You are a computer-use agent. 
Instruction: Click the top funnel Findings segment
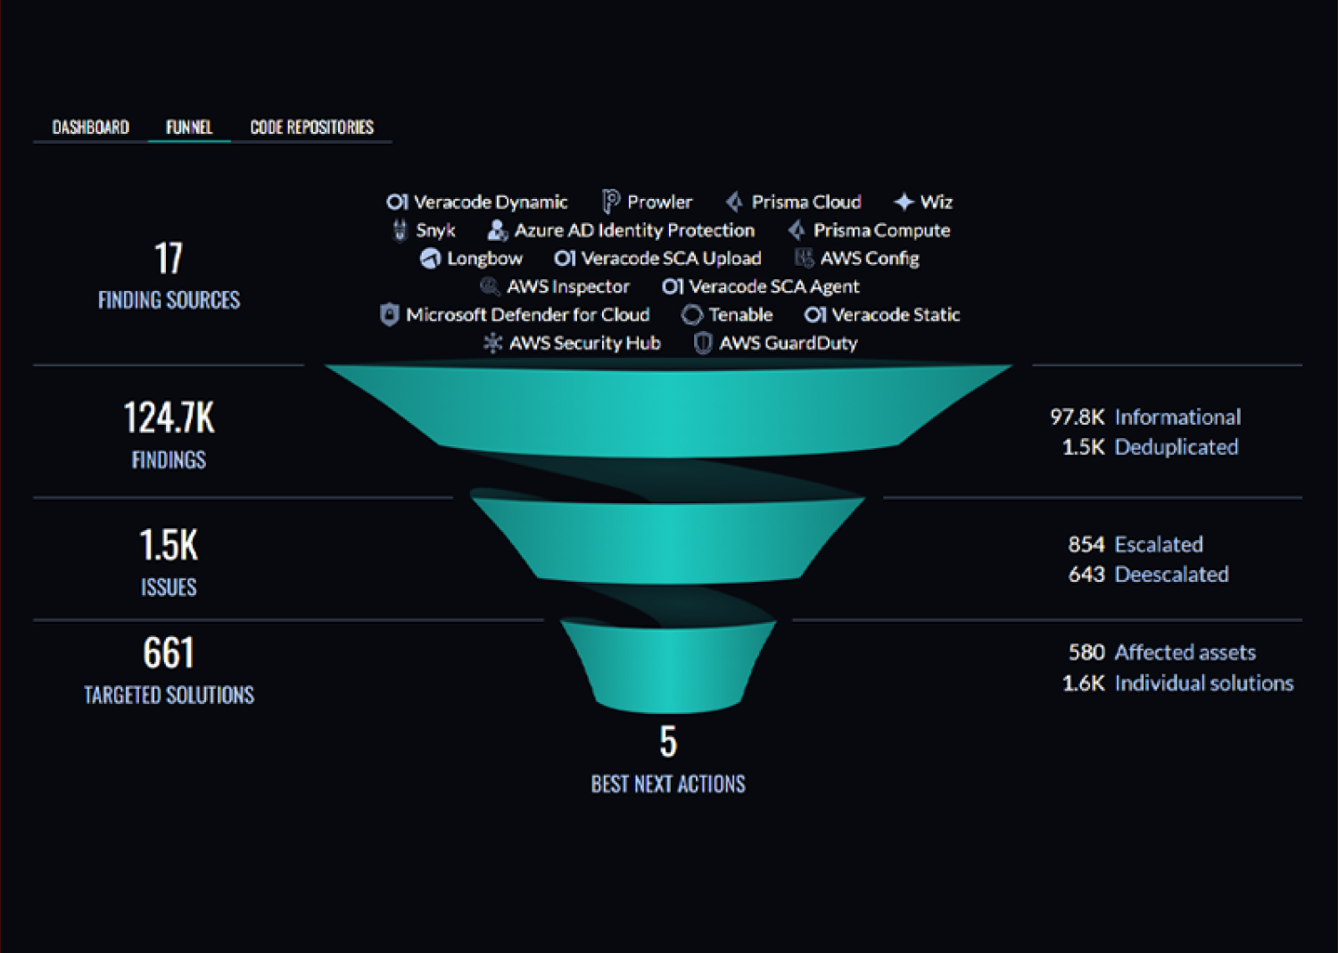tap(668, 410)
